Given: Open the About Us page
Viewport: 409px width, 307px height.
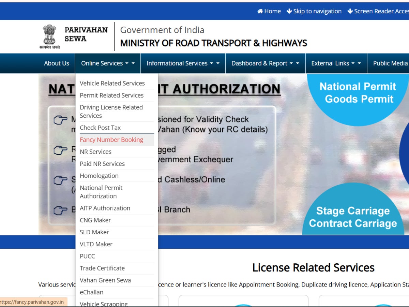Looking at the screenshot, I should [57, 63].
